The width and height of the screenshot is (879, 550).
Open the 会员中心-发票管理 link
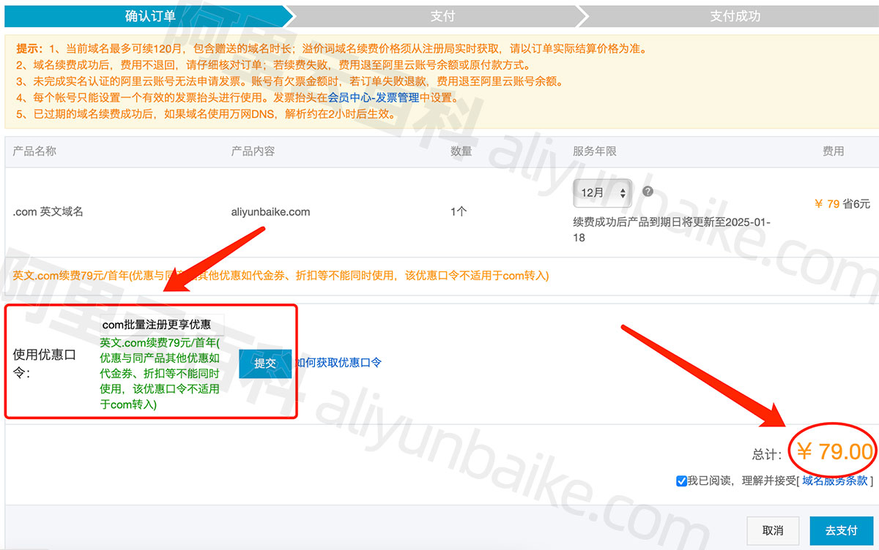click(373, 98)
